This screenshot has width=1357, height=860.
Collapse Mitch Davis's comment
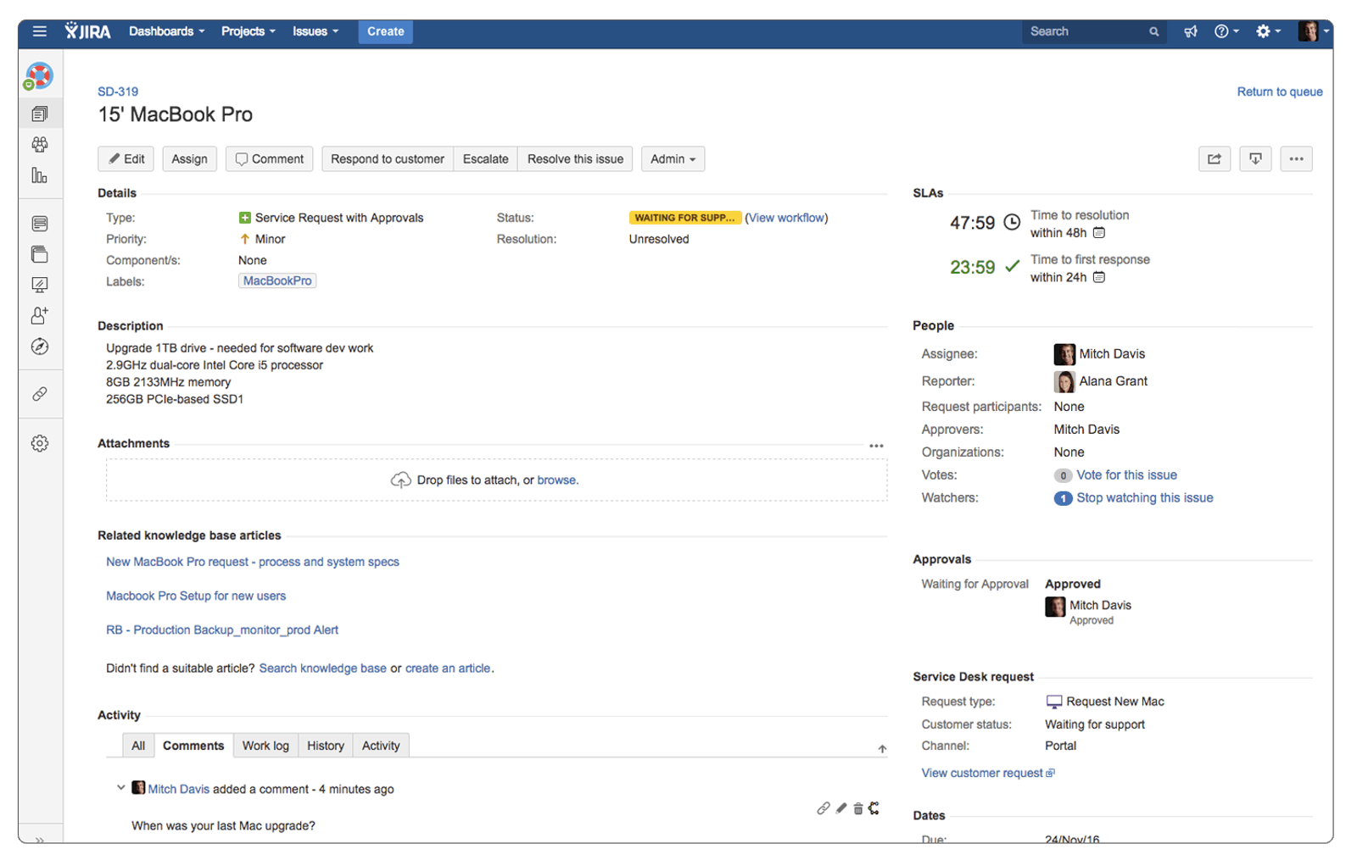tap(120, 788)
